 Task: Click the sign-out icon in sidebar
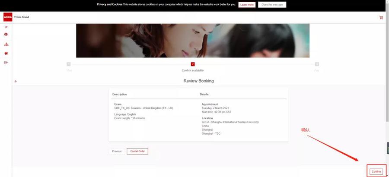tap(6, 63)
